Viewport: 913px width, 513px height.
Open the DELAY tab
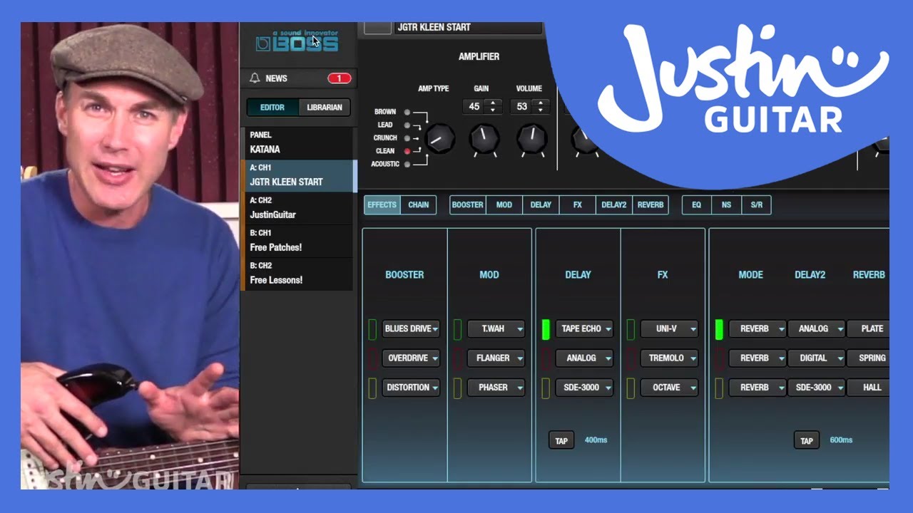(541, 205)
